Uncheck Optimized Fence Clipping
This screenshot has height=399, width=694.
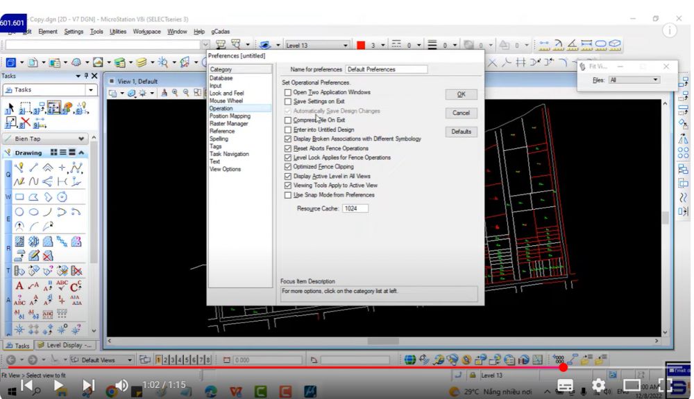pos(288,167)
